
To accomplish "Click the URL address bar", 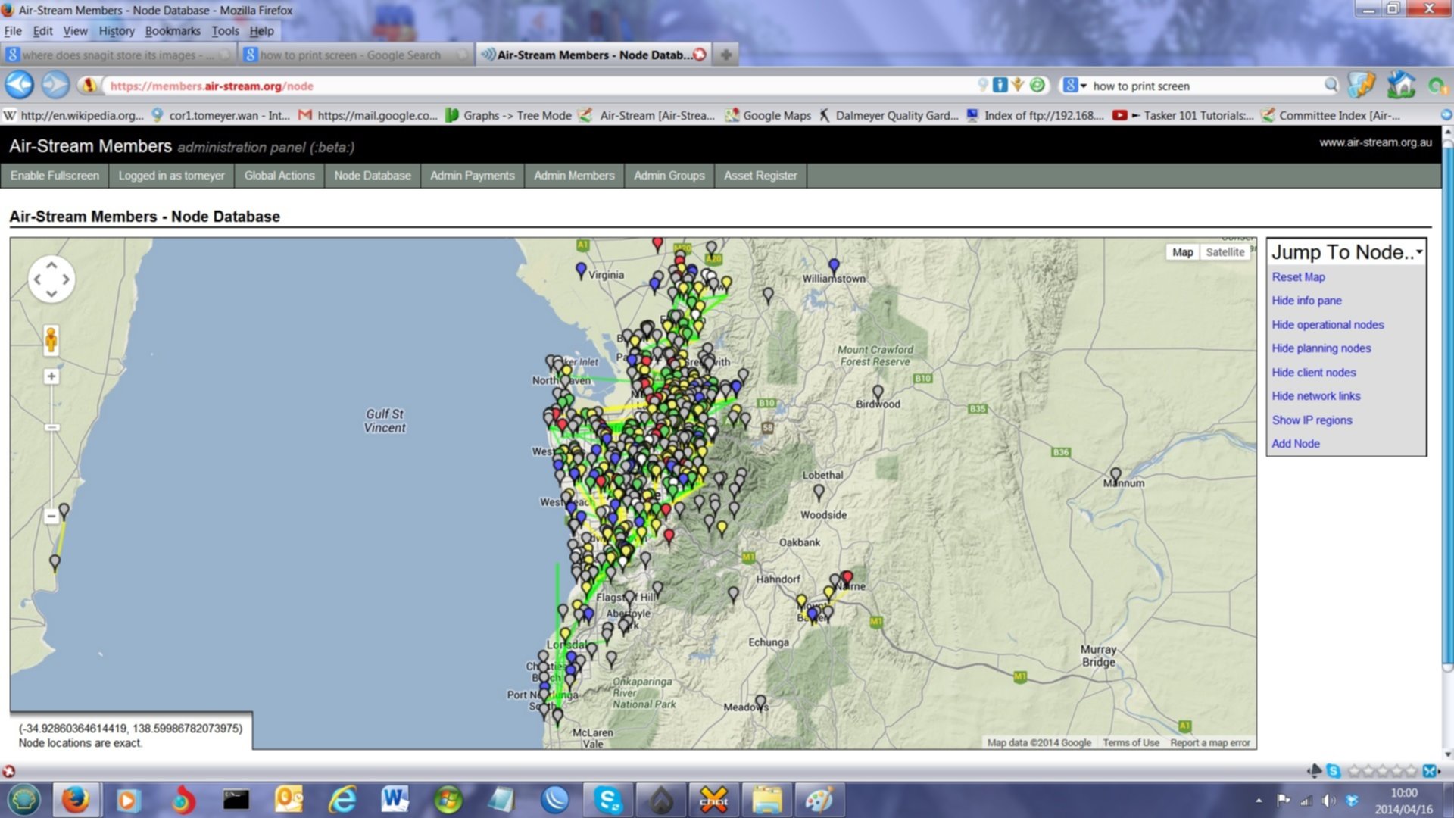I will click(538, 86).
